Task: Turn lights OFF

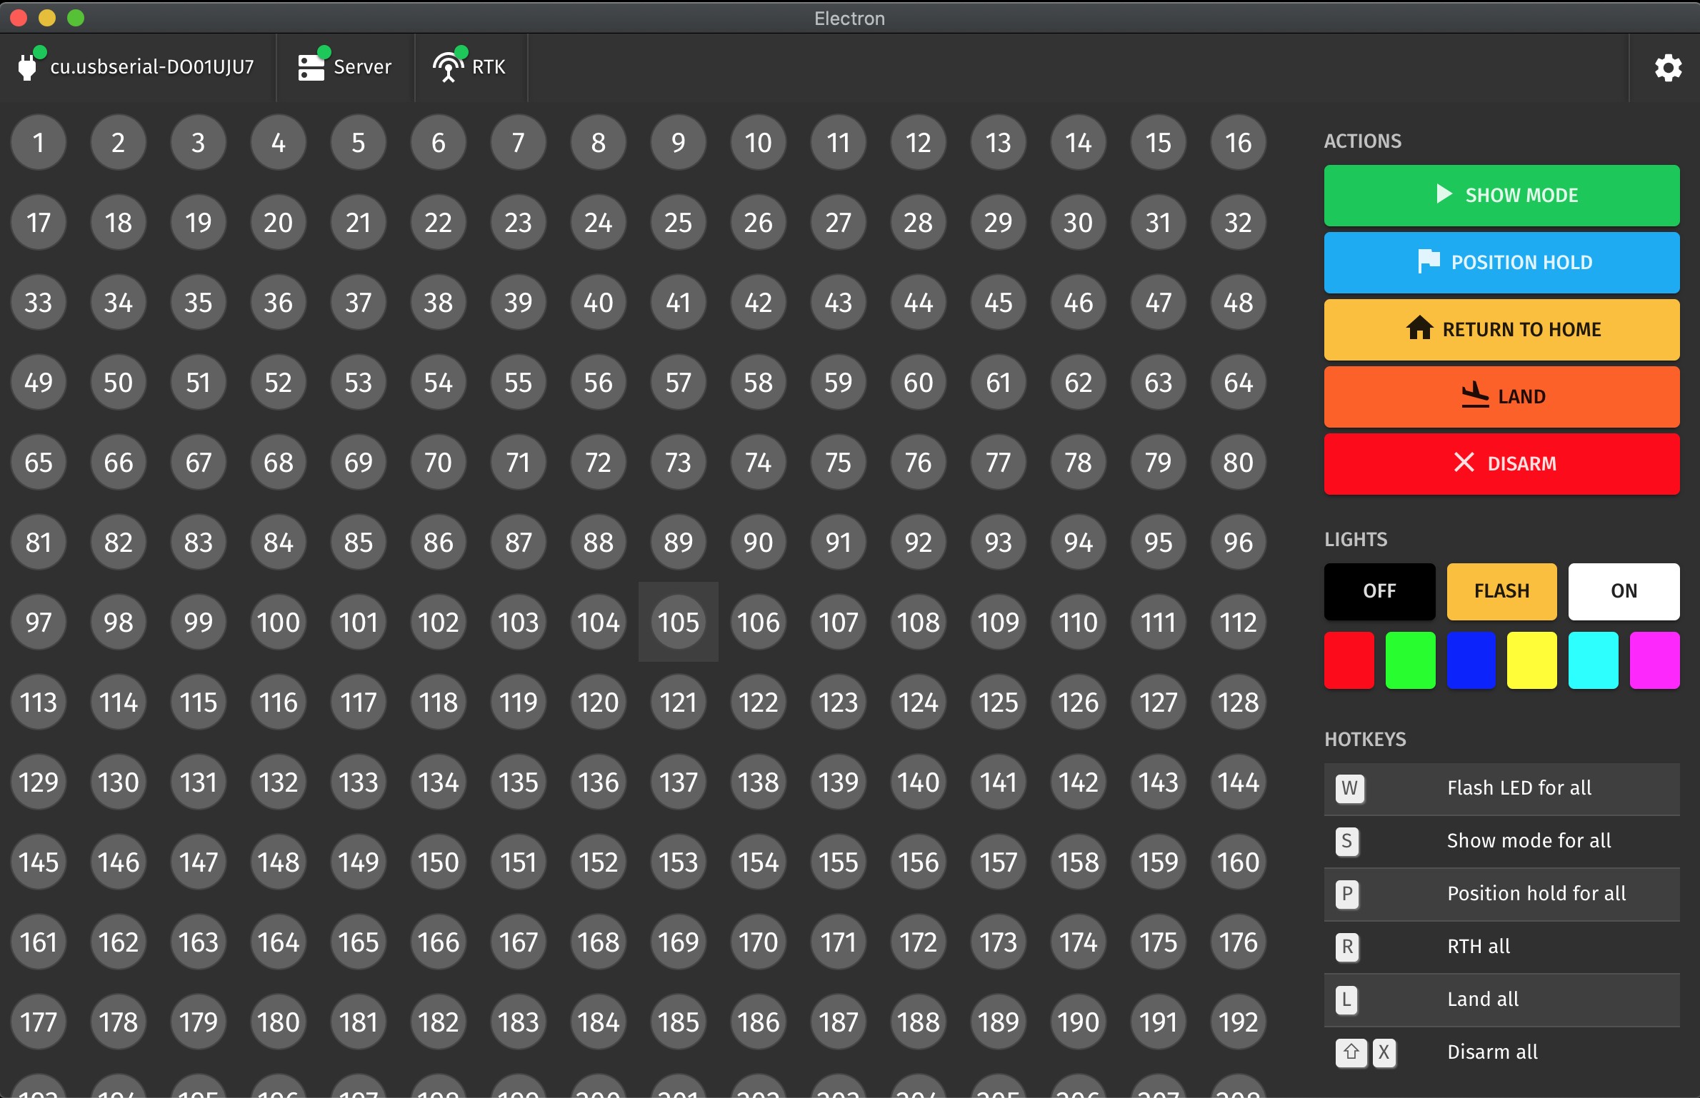Action: click(x=1379, y=591)
